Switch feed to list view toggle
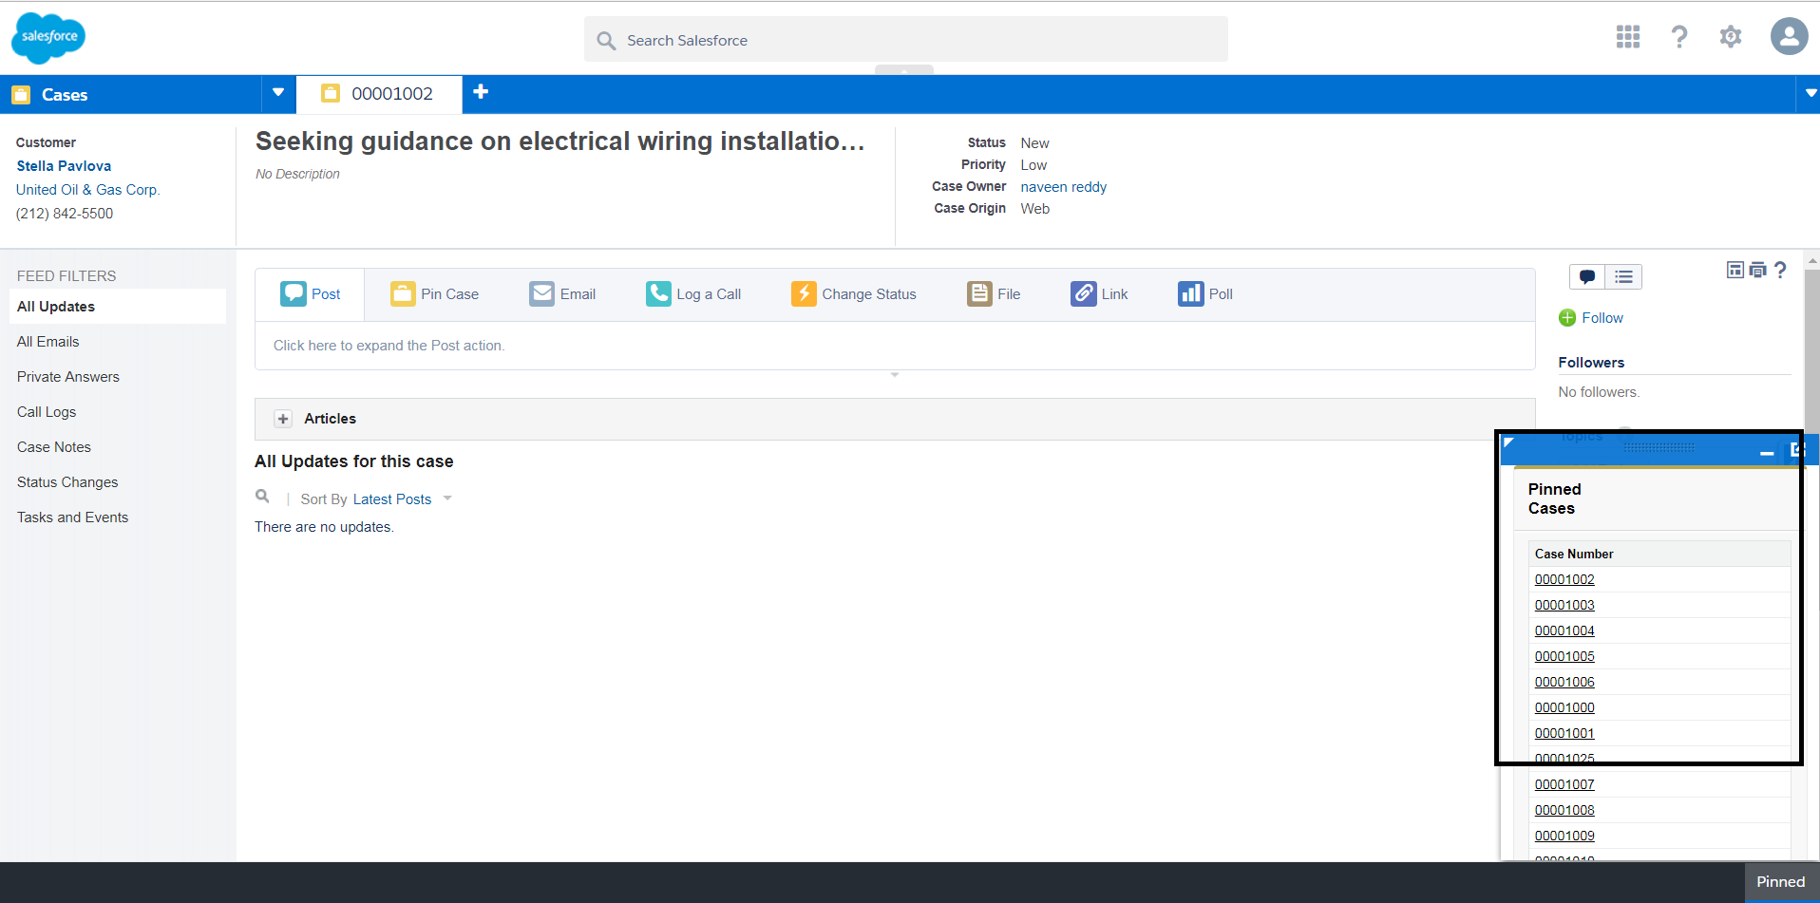 click(1623, 276)
